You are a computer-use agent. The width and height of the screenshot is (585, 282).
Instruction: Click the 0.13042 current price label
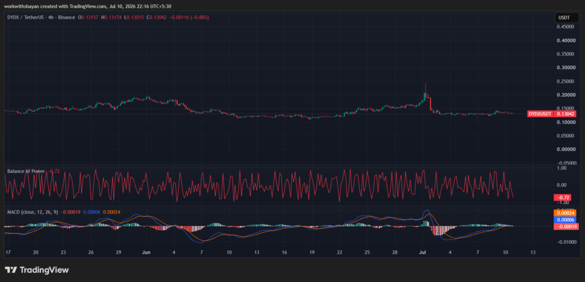[x=565, y=114]
